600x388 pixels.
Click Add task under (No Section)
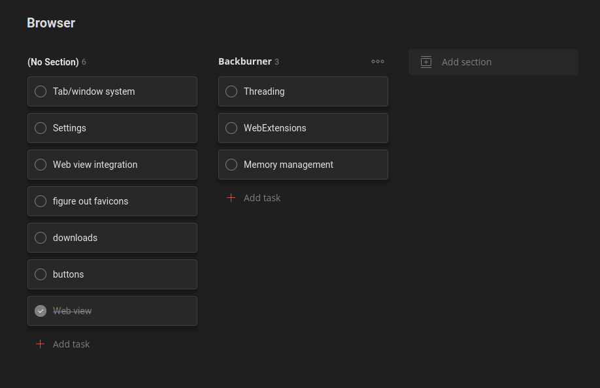click(71, 344)
